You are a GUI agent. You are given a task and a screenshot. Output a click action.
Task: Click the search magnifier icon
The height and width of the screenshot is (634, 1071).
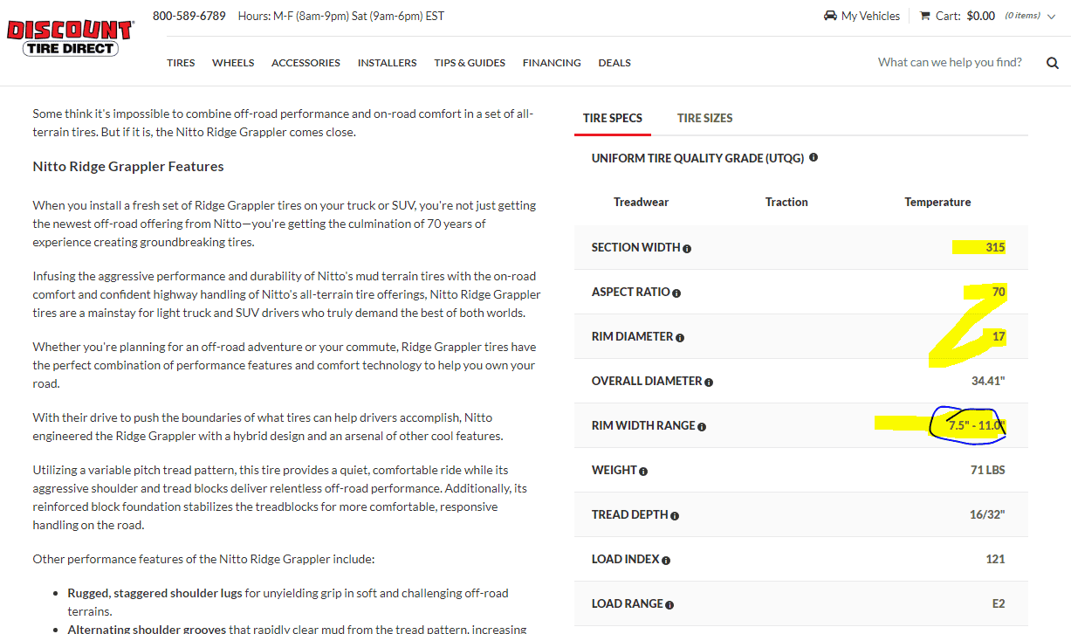tap(1053, 63)
